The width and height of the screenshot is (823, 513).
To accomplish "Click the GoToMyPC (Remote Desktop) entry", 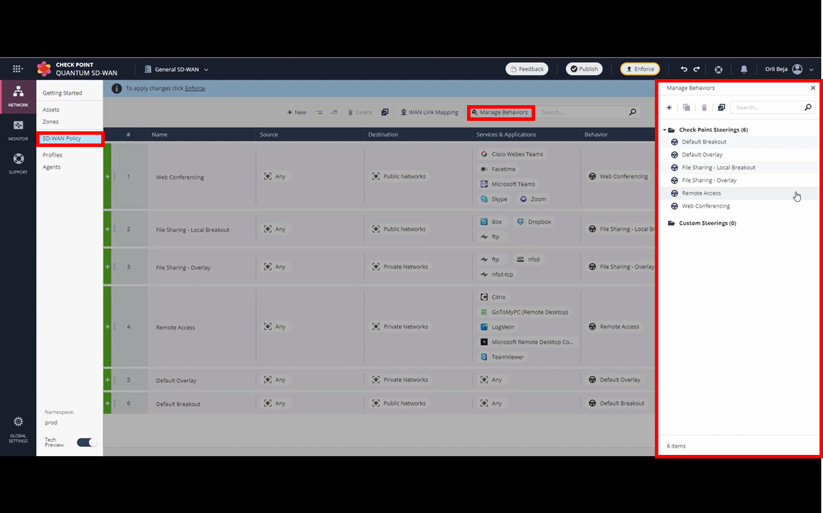I will click(524, 312).
